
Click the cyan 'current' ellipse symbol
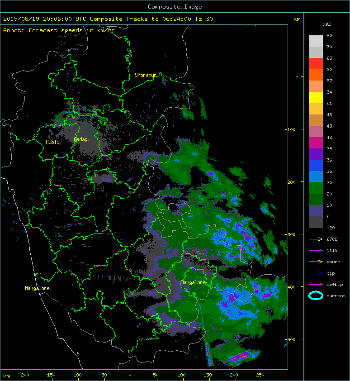tap(316, 295)
